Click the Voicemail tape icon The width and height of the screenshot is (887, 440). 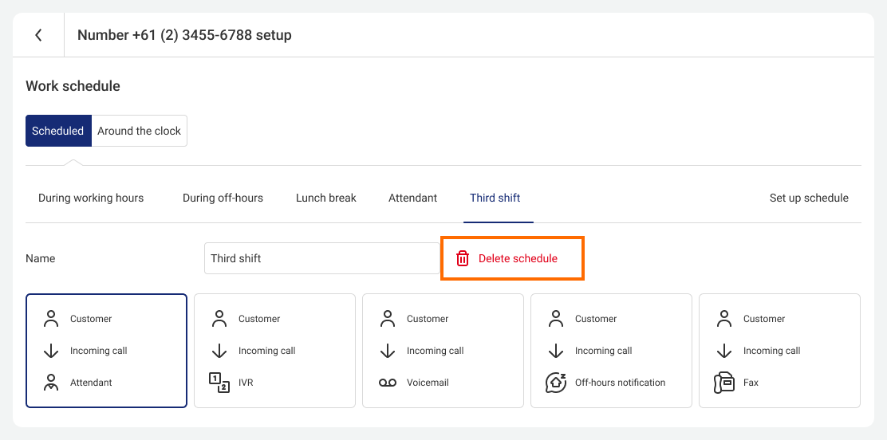(x=388, y=383)
